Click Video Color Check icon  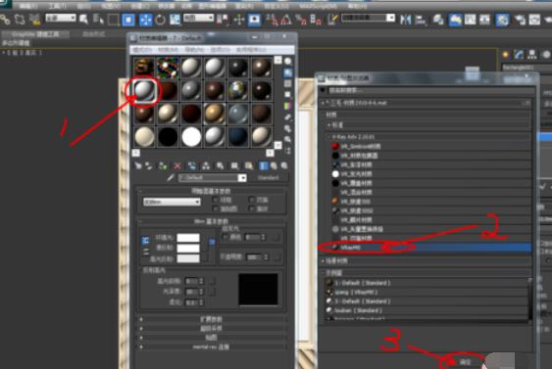[x=288, y=106]
